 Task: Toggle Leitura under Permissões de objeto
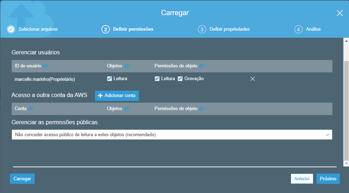pyautogui.click(x=157, y=79)
